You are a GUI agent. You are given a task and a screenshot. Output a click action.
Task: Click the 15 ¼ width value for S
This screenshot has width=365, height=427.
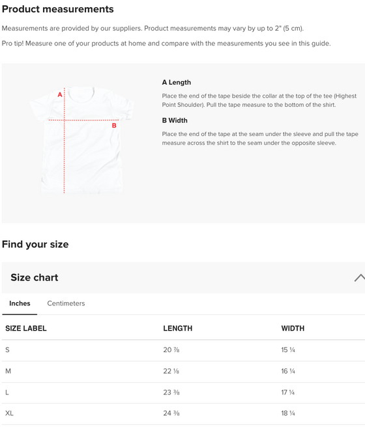(x=288, y=350)
